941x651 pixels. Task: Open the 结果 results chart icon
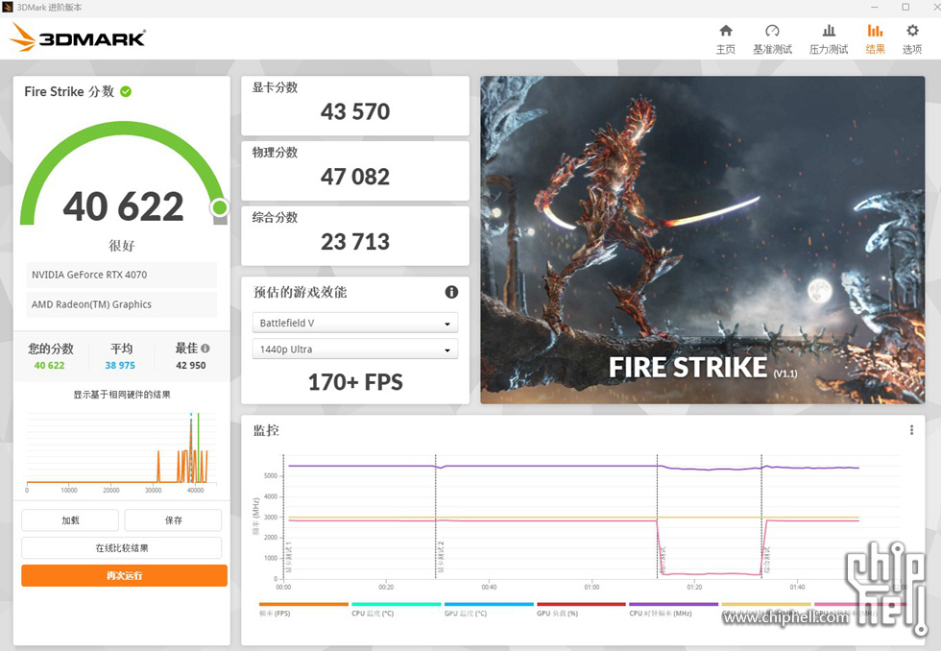click(x=875, y=31)
